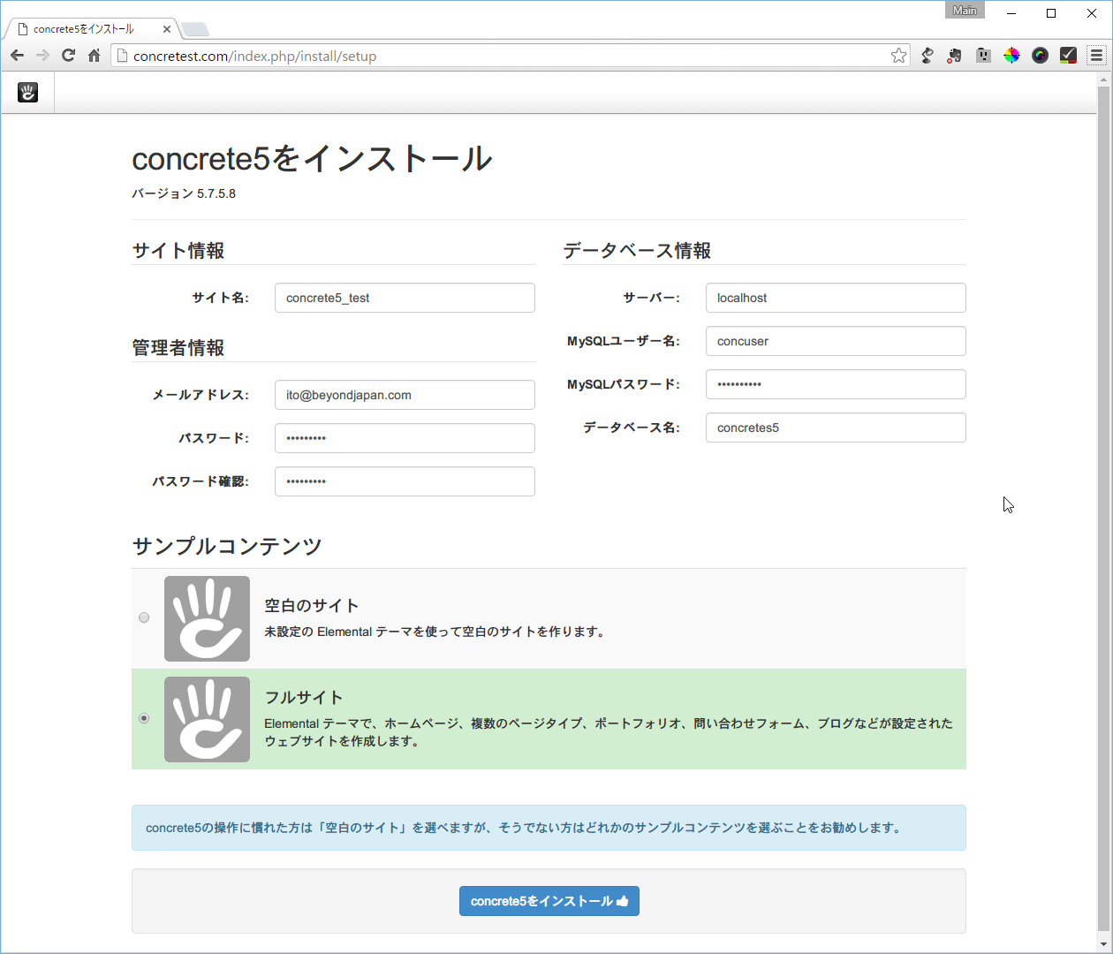
Task: Click the first extension icon after the star
Action: pos(927,56)
